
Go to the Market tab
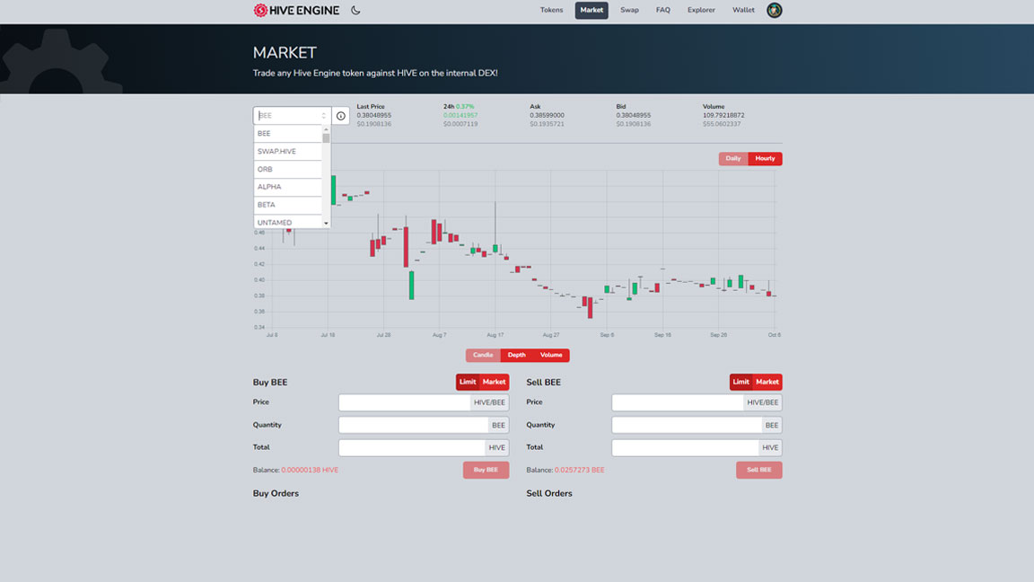[591, 10]
